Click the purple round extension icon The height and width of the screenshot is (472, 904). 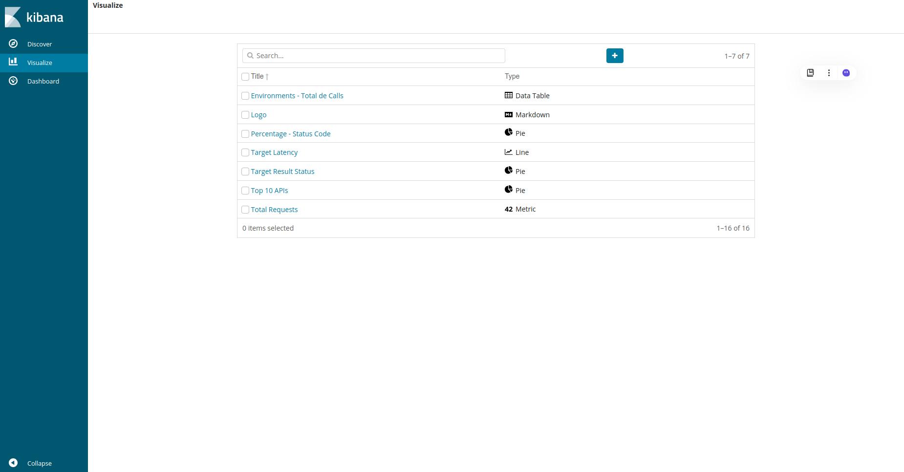[846, 73]
